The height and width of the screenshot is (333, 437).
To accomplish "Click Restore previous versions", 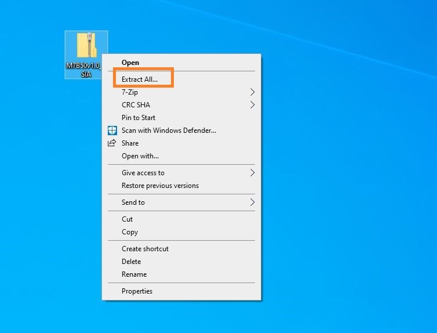I will coord(160,186).
